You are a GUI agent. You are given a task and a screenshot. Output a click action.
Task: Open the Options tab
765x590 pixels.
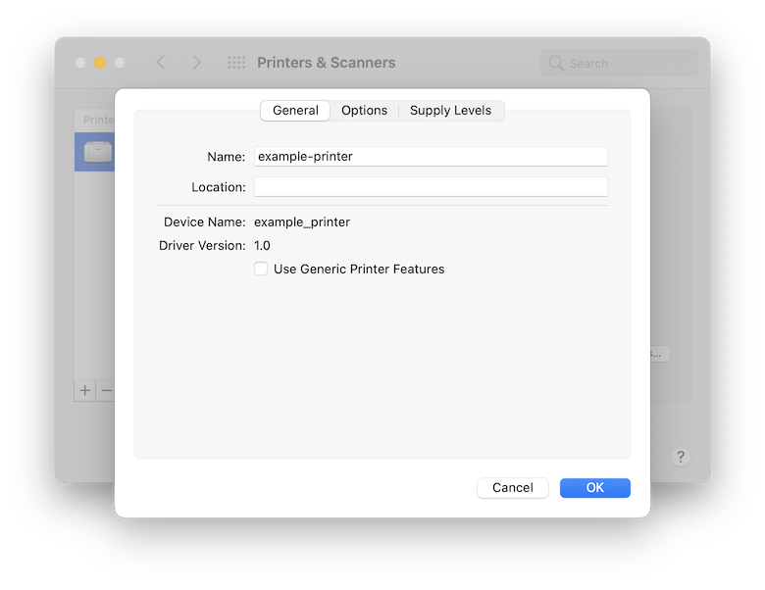click(364, 111)
